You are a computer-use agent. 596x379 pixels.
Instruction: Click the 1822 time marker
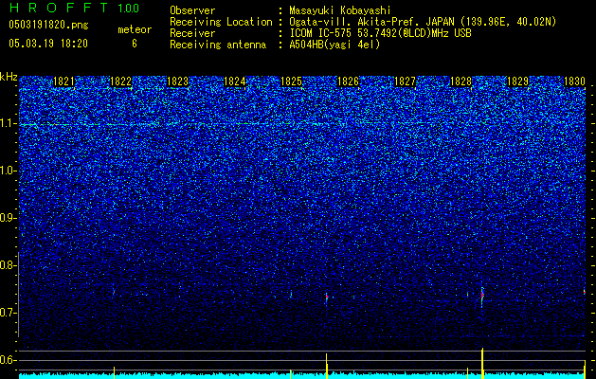pos(120,81)
